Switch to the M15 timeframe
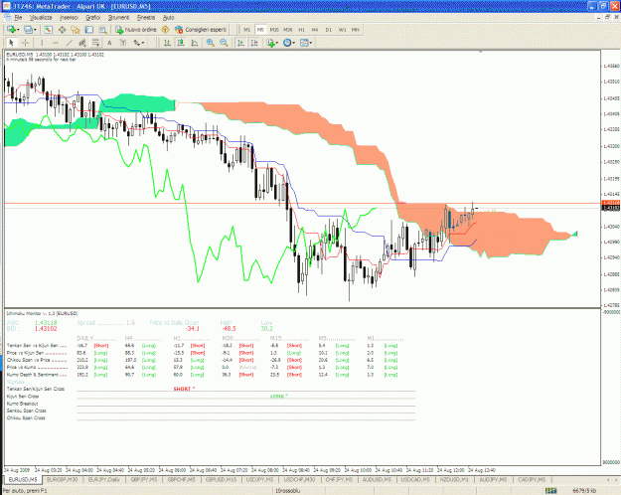The height and width of the screenshot is (495, 621). tap(274, 30)
